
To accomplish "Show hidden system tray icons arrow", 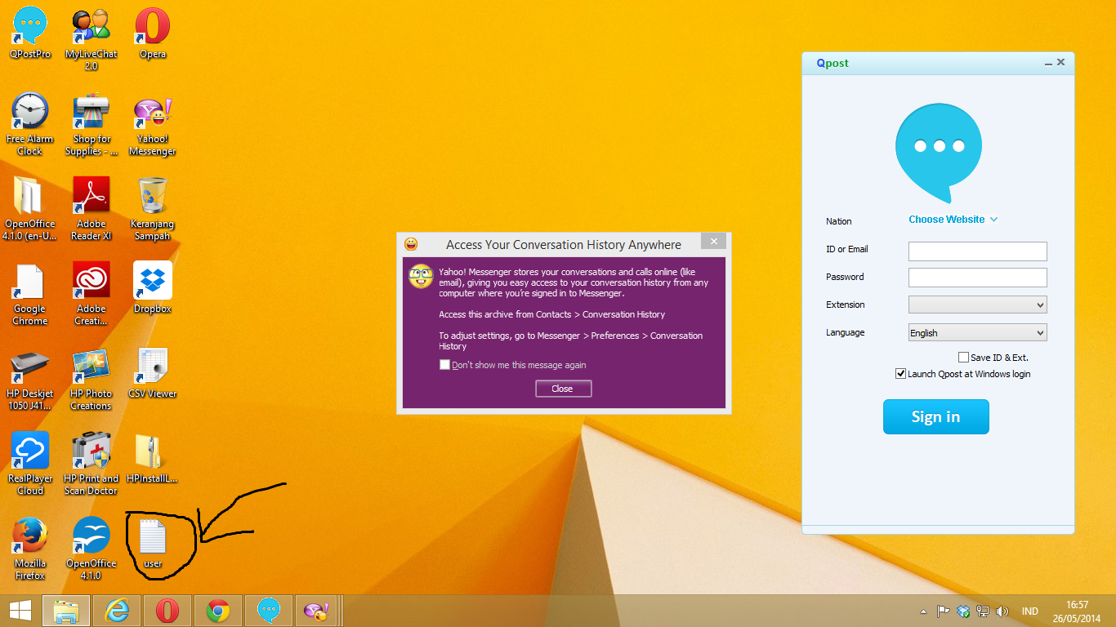I will (924, 611).
